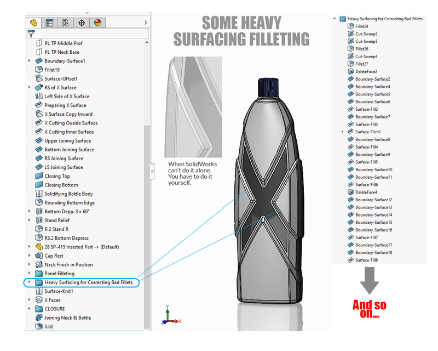Select the Closing Top surface feature
This screenshot has height=351, width=438.
(x=56, y=175)
